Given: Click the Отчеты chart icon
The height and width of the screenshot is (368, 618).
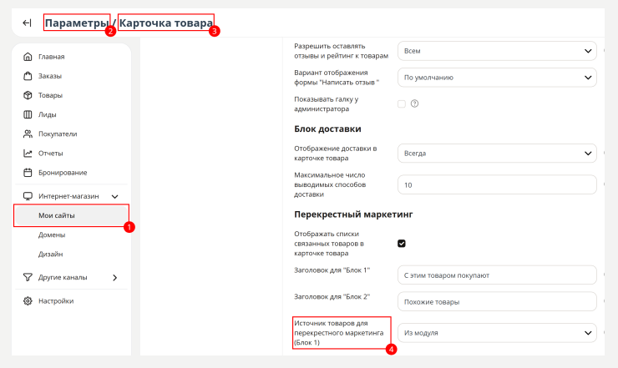Looking at the screenshot, I should [28, 154].
